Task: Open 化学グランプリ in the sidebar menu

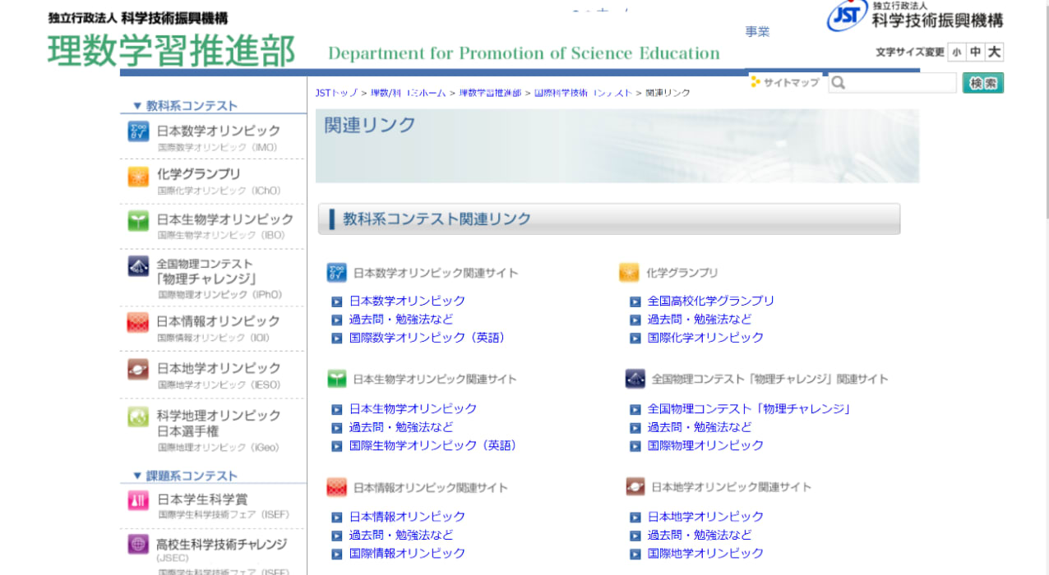Action: 199,174
